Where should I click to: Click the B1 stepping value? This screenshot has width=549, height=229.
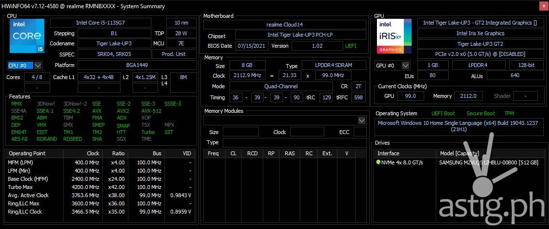114,34
